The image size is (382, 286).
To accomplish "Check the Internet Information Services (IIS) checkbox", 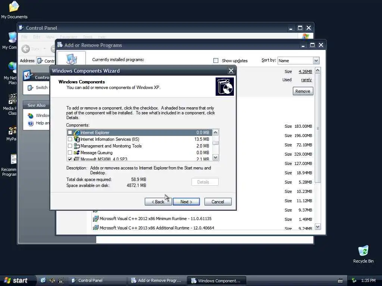I will (x=70, y=139).
